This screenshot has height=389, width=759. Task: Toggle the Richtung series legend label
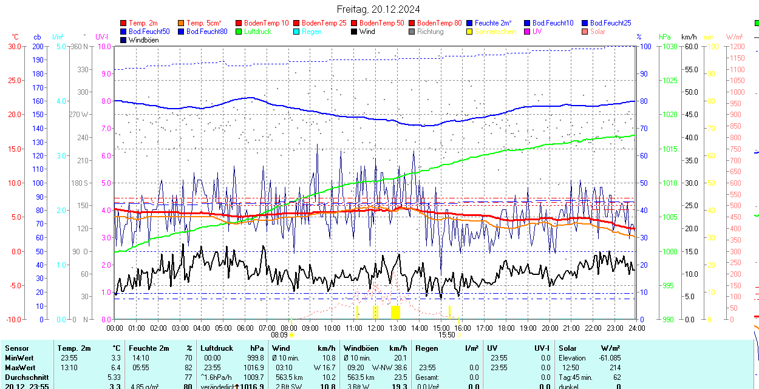coord(430,32)
